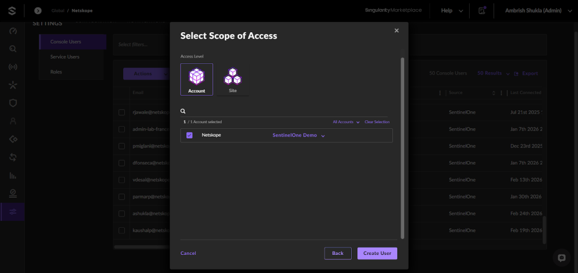
Task: Open the All Accounts filter dropdown
Action: tap(346, 122)
